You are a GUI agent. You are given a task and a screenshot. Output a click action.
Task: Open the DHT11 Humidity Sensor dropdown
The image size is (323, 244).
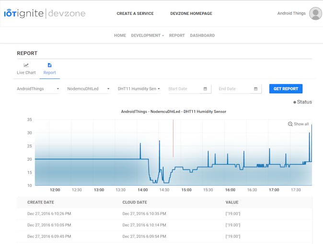point(139,89)
